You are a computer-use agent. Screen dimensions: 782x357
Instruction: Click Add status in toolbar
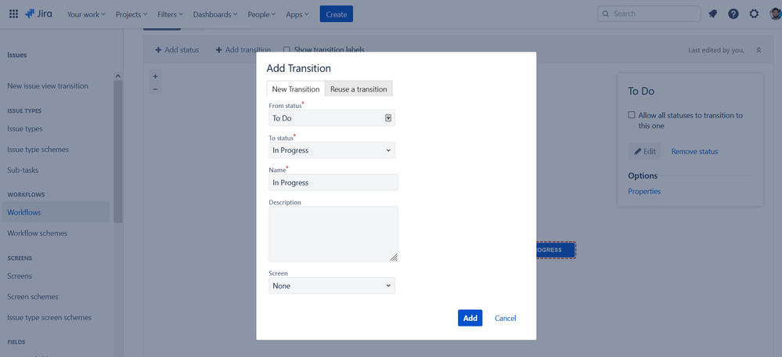point(177,50)
